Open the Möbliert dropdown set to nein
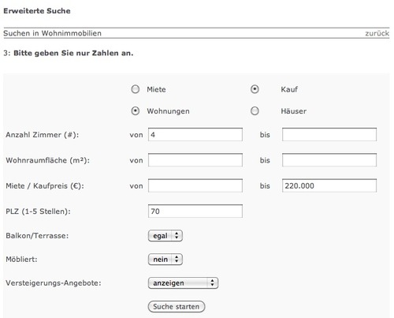The image size is (394, 318). [x=165, y=260]
